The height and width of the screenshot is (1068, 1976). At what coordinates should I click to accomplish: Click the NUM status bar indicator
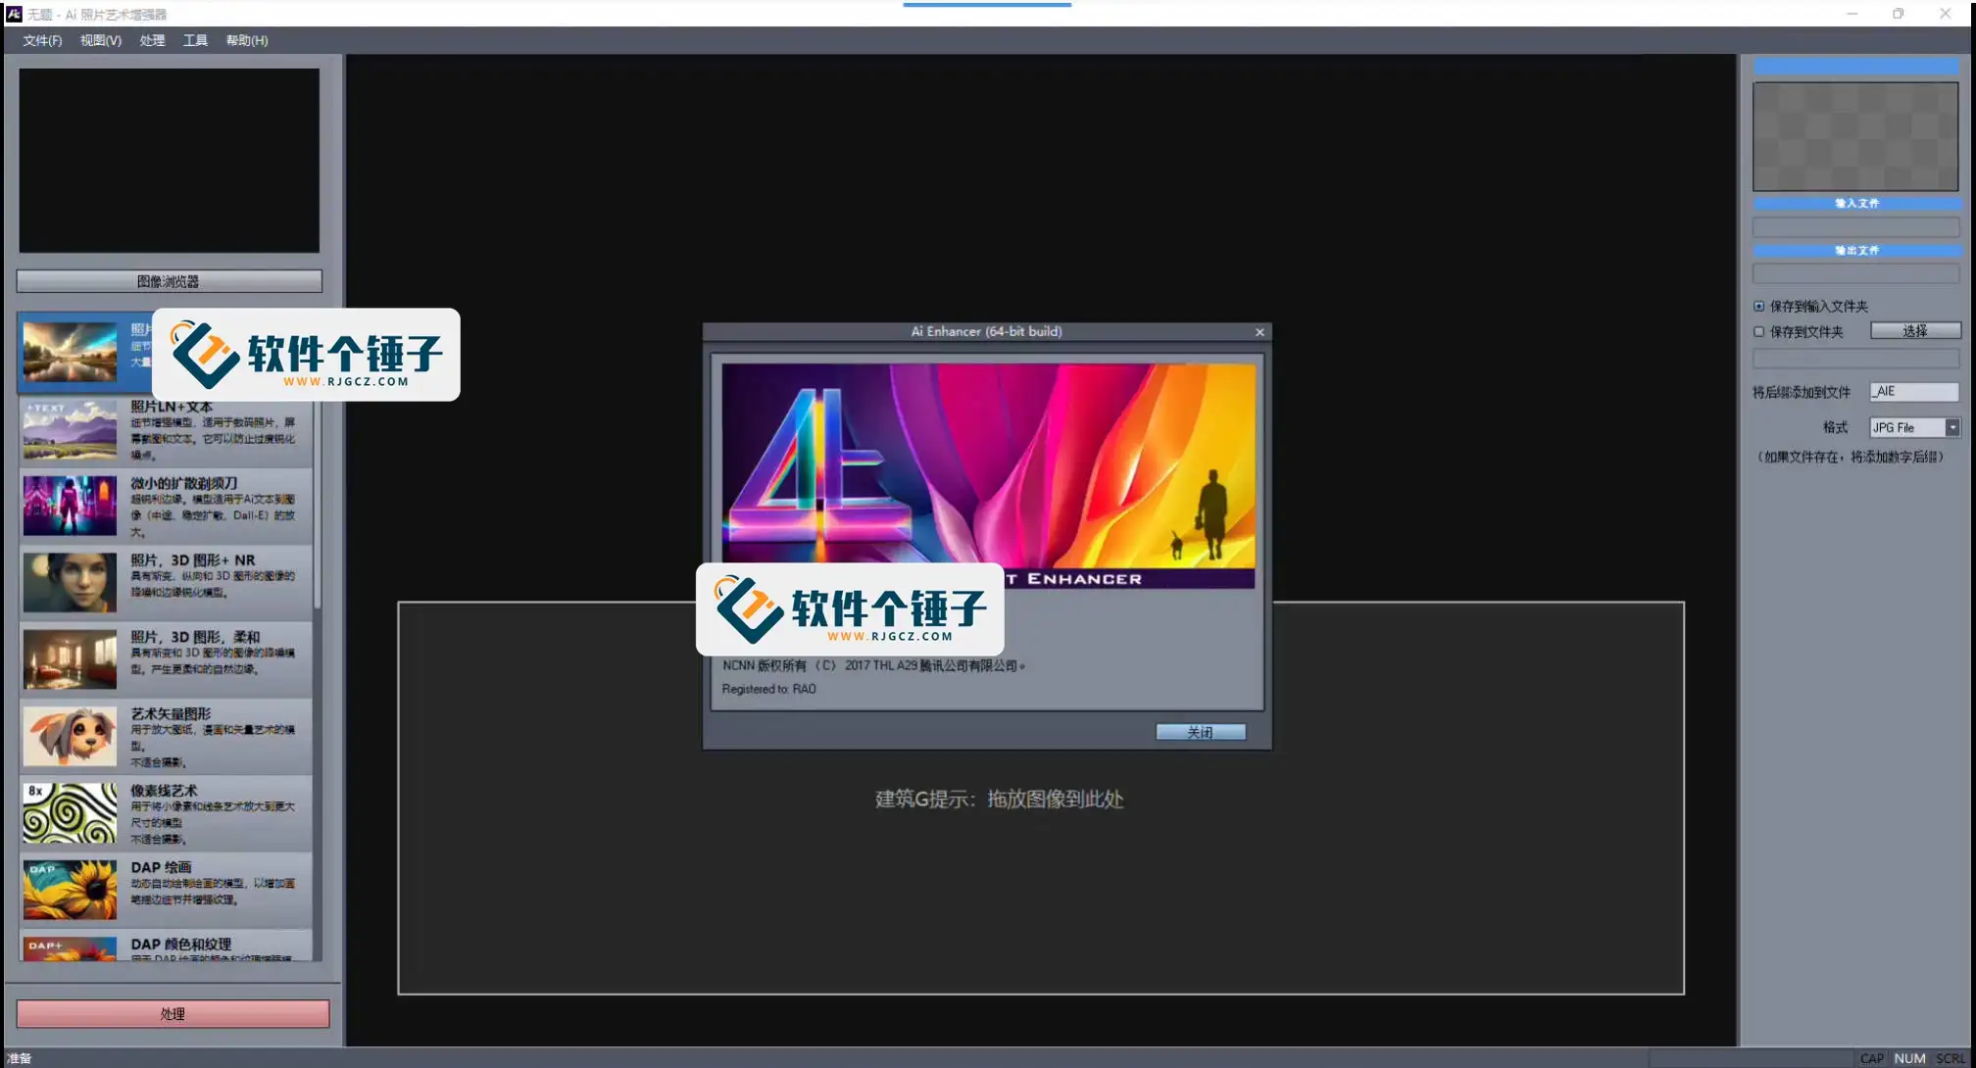point(1909,1058)
